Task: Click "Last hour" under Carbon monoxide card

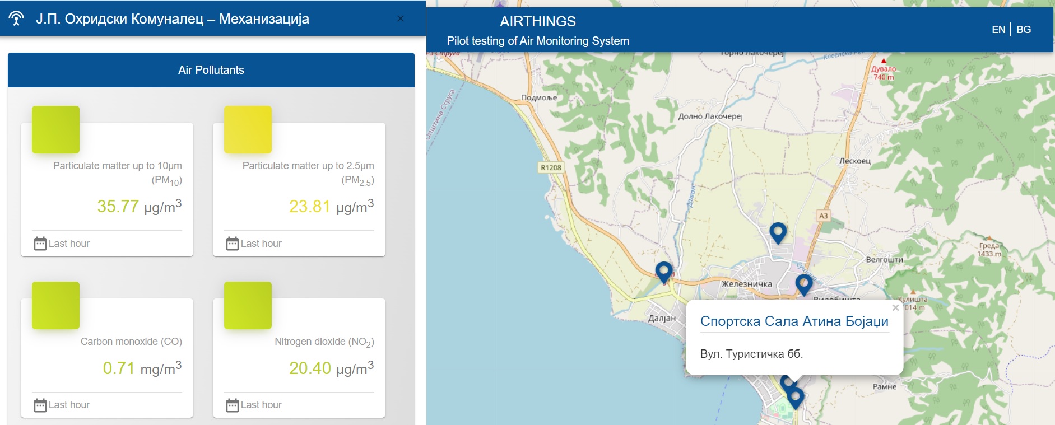Action: 69,405
